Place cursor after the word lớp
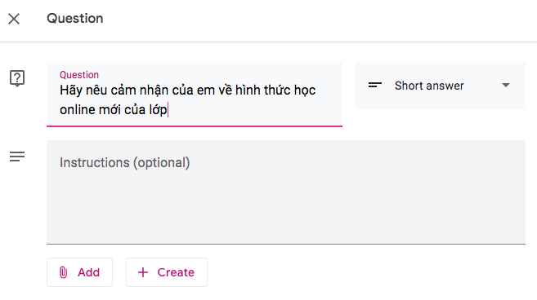537x300 pixels. [x=168, y=110]
